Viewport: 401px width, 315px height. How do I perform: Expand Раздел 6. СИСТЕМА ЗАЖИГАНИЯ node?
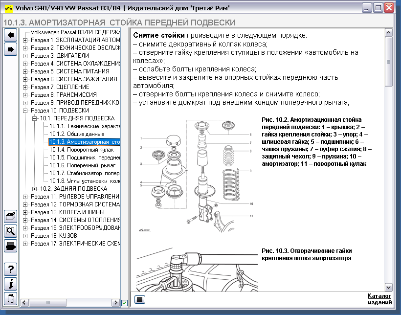click(25, 79)
